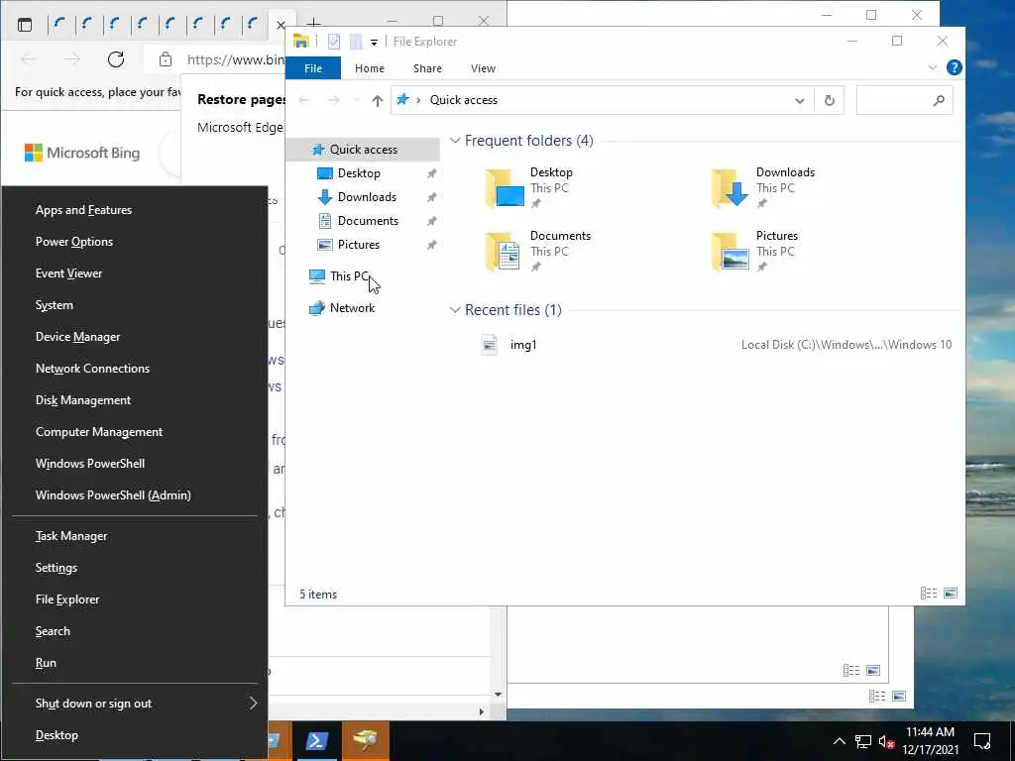Select the Documents frequent folder icon
1015x761 pixels.
503,251
